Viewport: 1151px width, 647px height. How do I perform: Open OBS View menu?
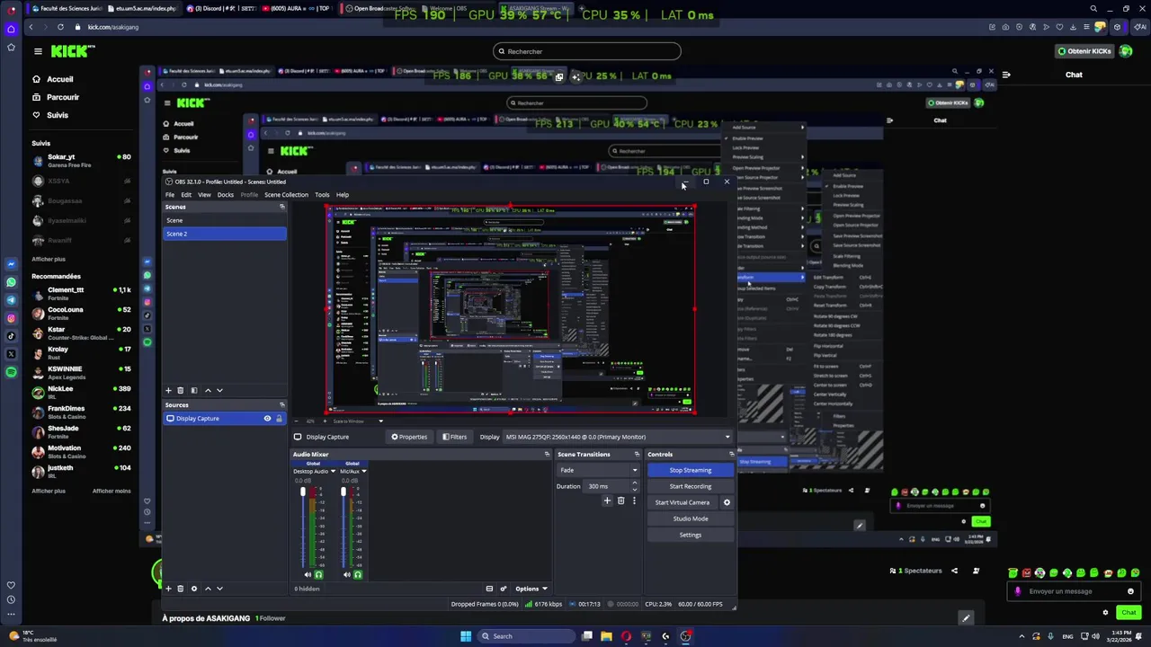(x=204, y=195)
